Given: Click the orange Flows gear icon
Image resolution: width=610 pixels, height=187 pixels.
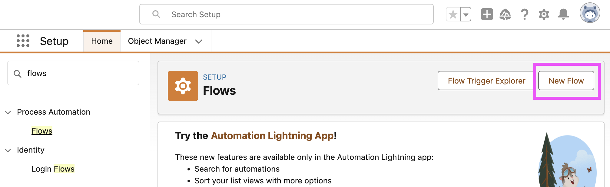Looking at the screenshot, I should pyautogui.click(x=183, y=86).
